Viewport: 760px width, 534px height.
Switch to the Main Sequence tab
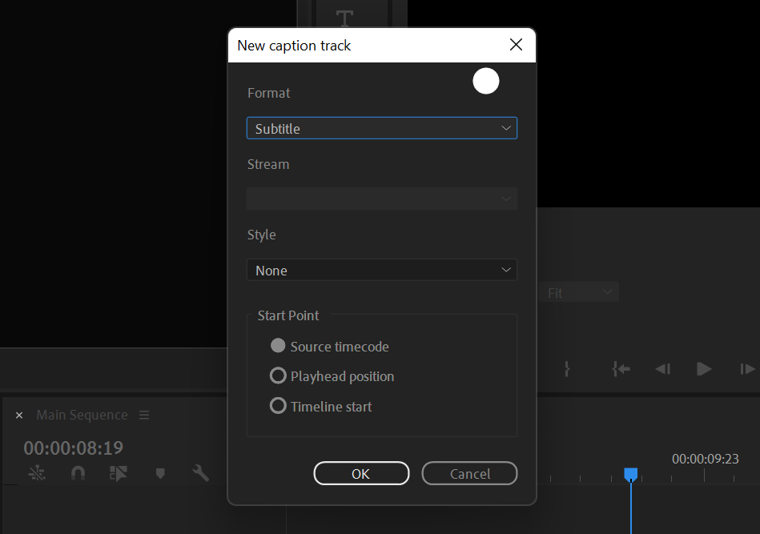pyautogui.click(x=82, y=416)
